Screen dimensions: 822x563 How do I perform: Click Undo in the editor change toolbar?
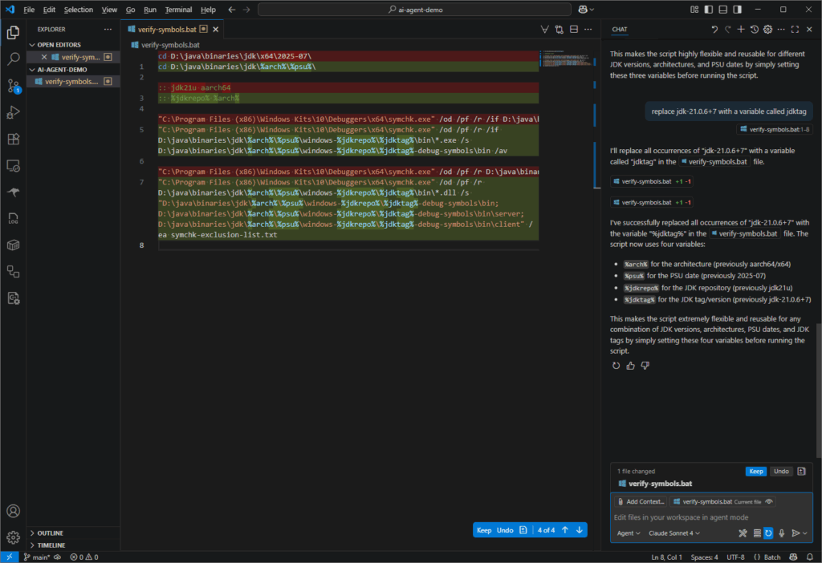pyautogui.click(x=505, y=530)
